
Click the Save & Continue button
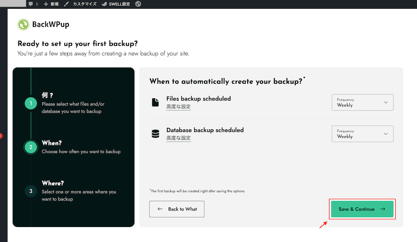click(362, 209)
